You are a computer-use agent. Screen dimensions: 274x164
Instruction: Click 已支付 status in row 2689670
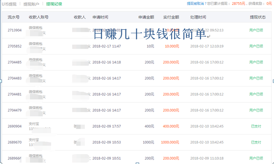point(256,142)
